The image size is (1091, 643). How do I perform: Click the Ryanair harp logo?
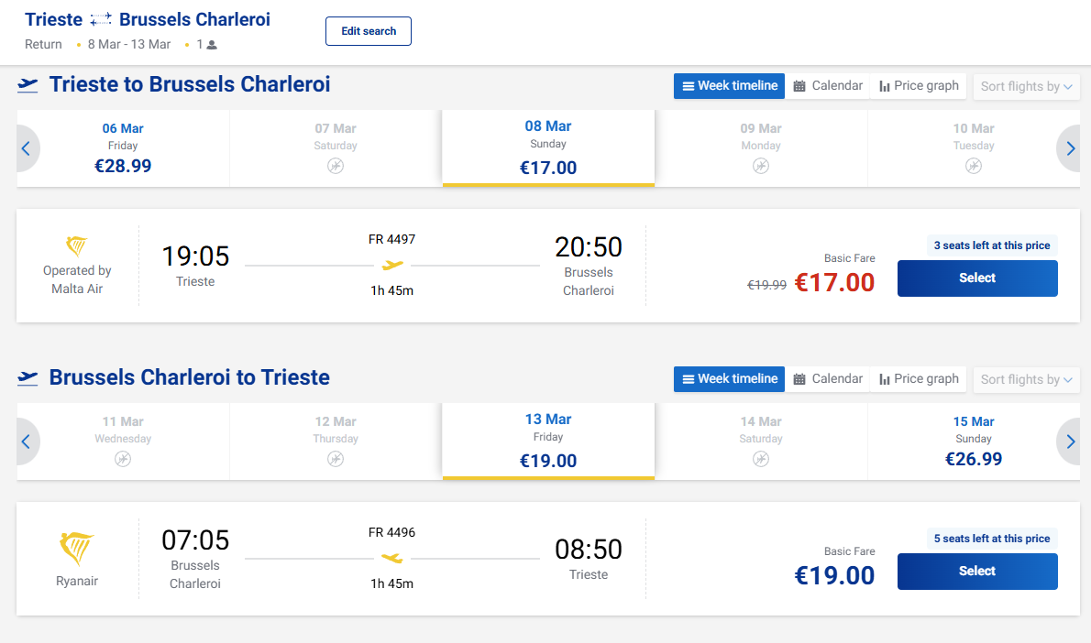pyautogui.click(x=77, y=549)
